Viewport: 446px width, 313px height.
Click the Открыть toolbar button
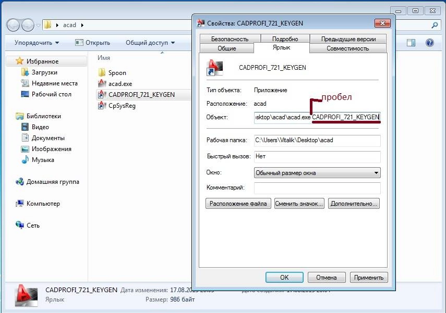click(93, 43)
